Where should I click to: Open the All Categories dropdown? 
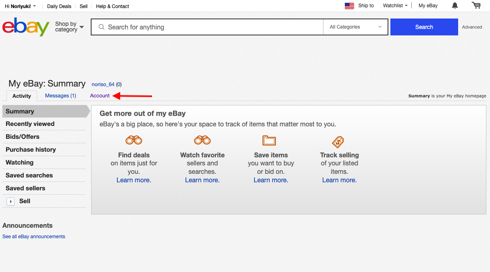pos(355,27)
